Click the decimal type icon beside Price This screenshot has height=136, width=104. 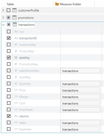(16, 90)
